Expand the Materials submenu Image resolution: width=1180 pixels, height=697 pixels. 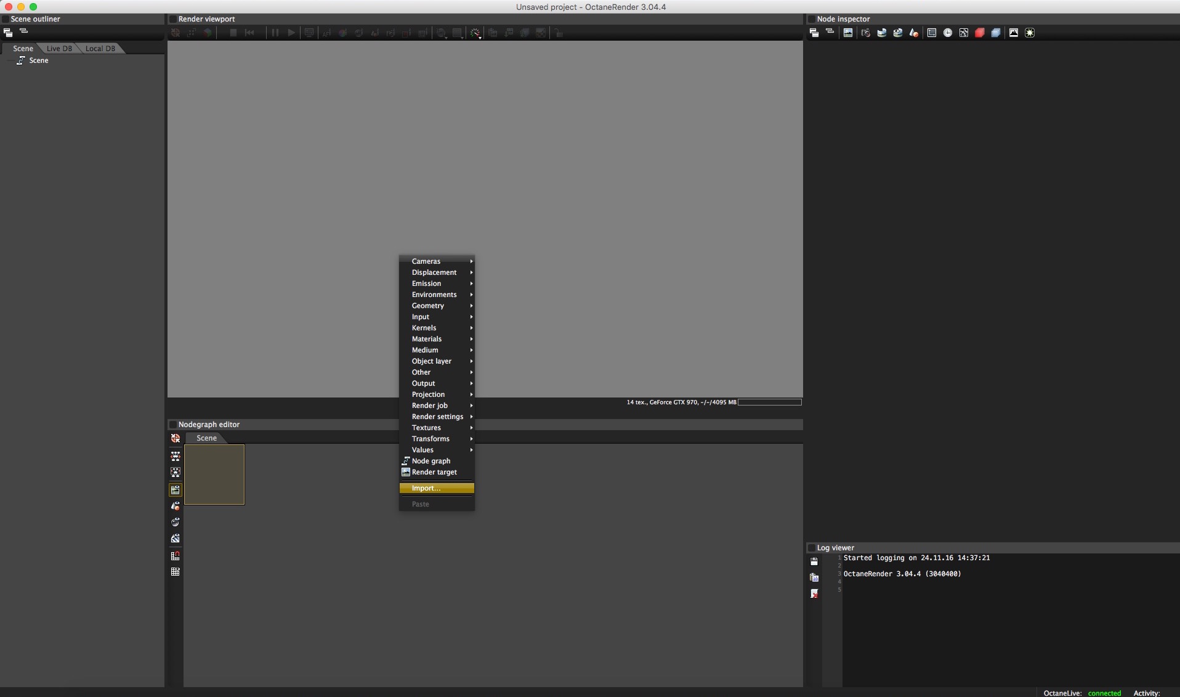[x=437, y=339]
